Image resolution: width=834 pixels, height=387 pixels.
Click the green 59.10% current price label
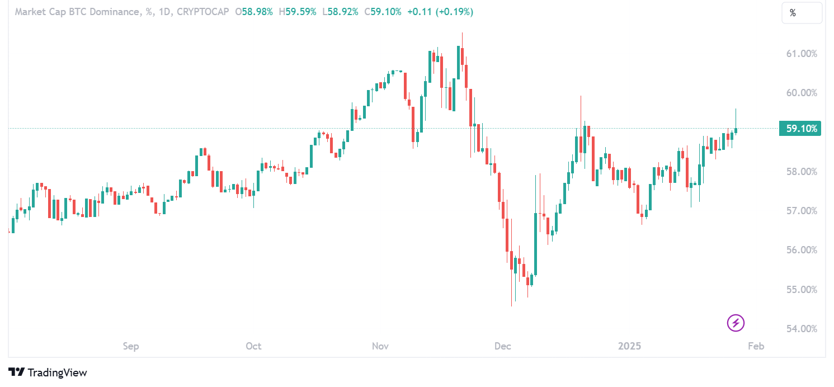point(801,129)
